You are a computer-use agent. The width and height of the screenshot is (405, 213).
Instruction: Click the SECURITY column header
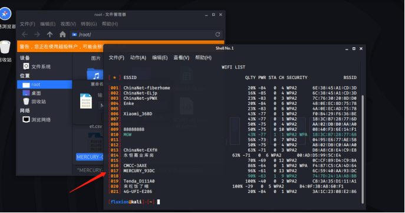pos(297,77)
